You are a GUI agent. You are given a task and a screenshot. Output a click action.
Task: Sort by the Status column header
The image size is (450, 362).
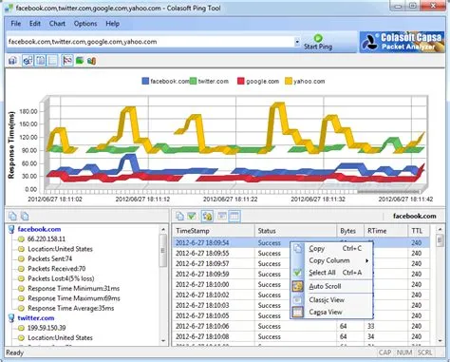295,231
